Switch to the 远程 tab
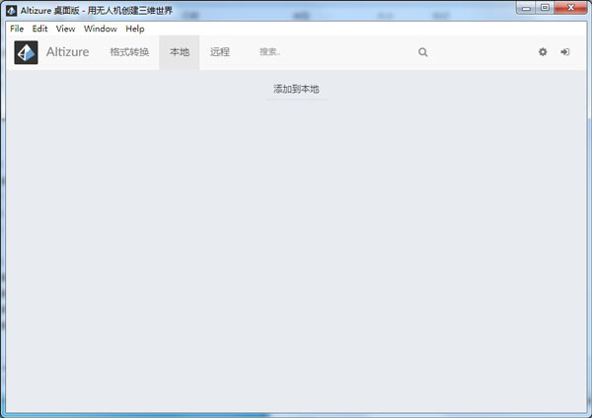 point(220,52)
